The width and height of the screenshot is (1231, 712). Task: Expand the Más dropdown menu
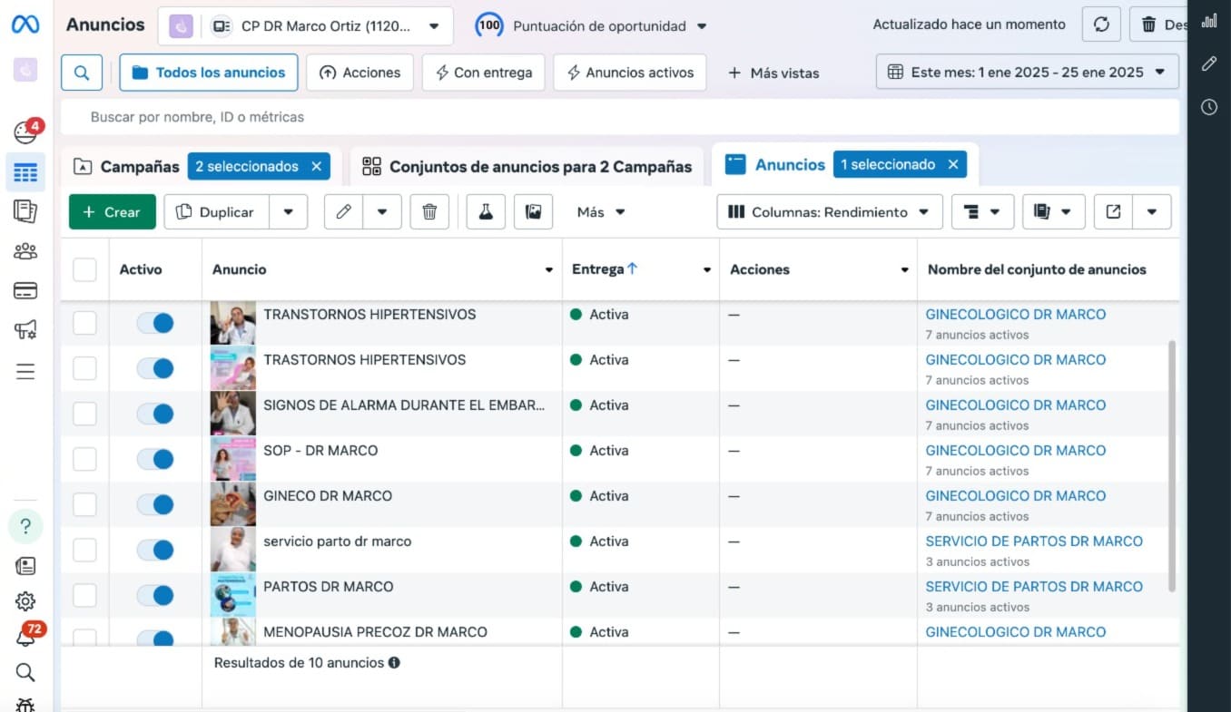click(x=601, y=212)
